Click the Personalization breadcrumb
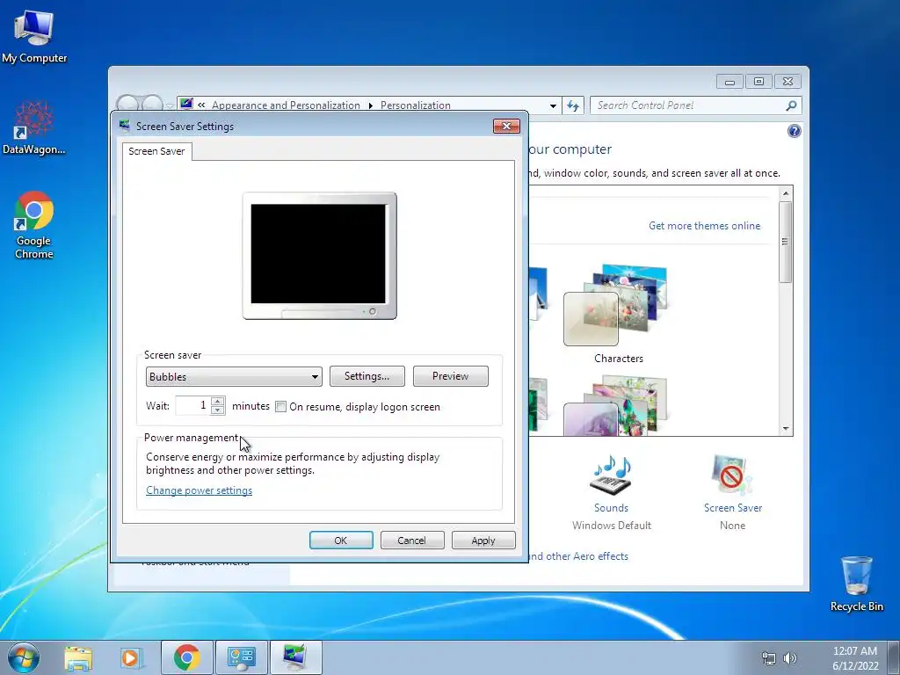The height and width of the screenshot is (675, 900). [416, 105]
